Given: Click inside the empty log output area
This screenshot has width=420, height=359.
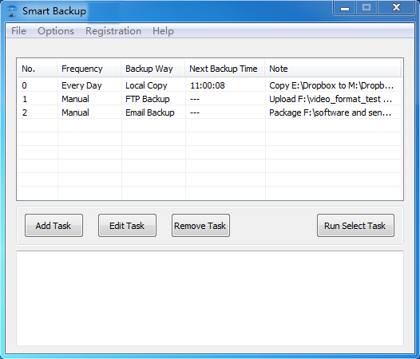Looking at the screenshot, I should tap(210, 298).
